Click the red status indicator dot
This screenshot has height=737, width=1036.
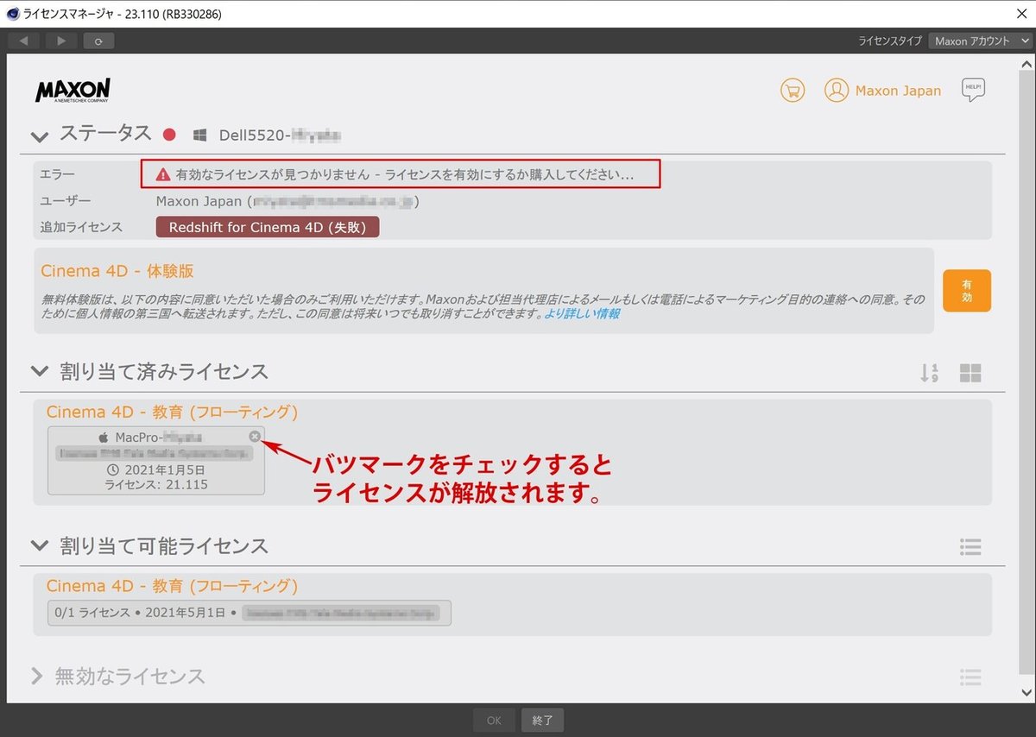click(x=169, y=135)
